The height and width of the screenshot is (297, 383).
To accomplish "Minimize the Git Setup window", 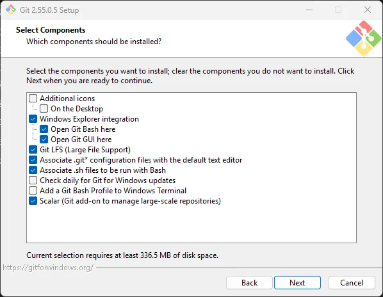I will [309, 10].
